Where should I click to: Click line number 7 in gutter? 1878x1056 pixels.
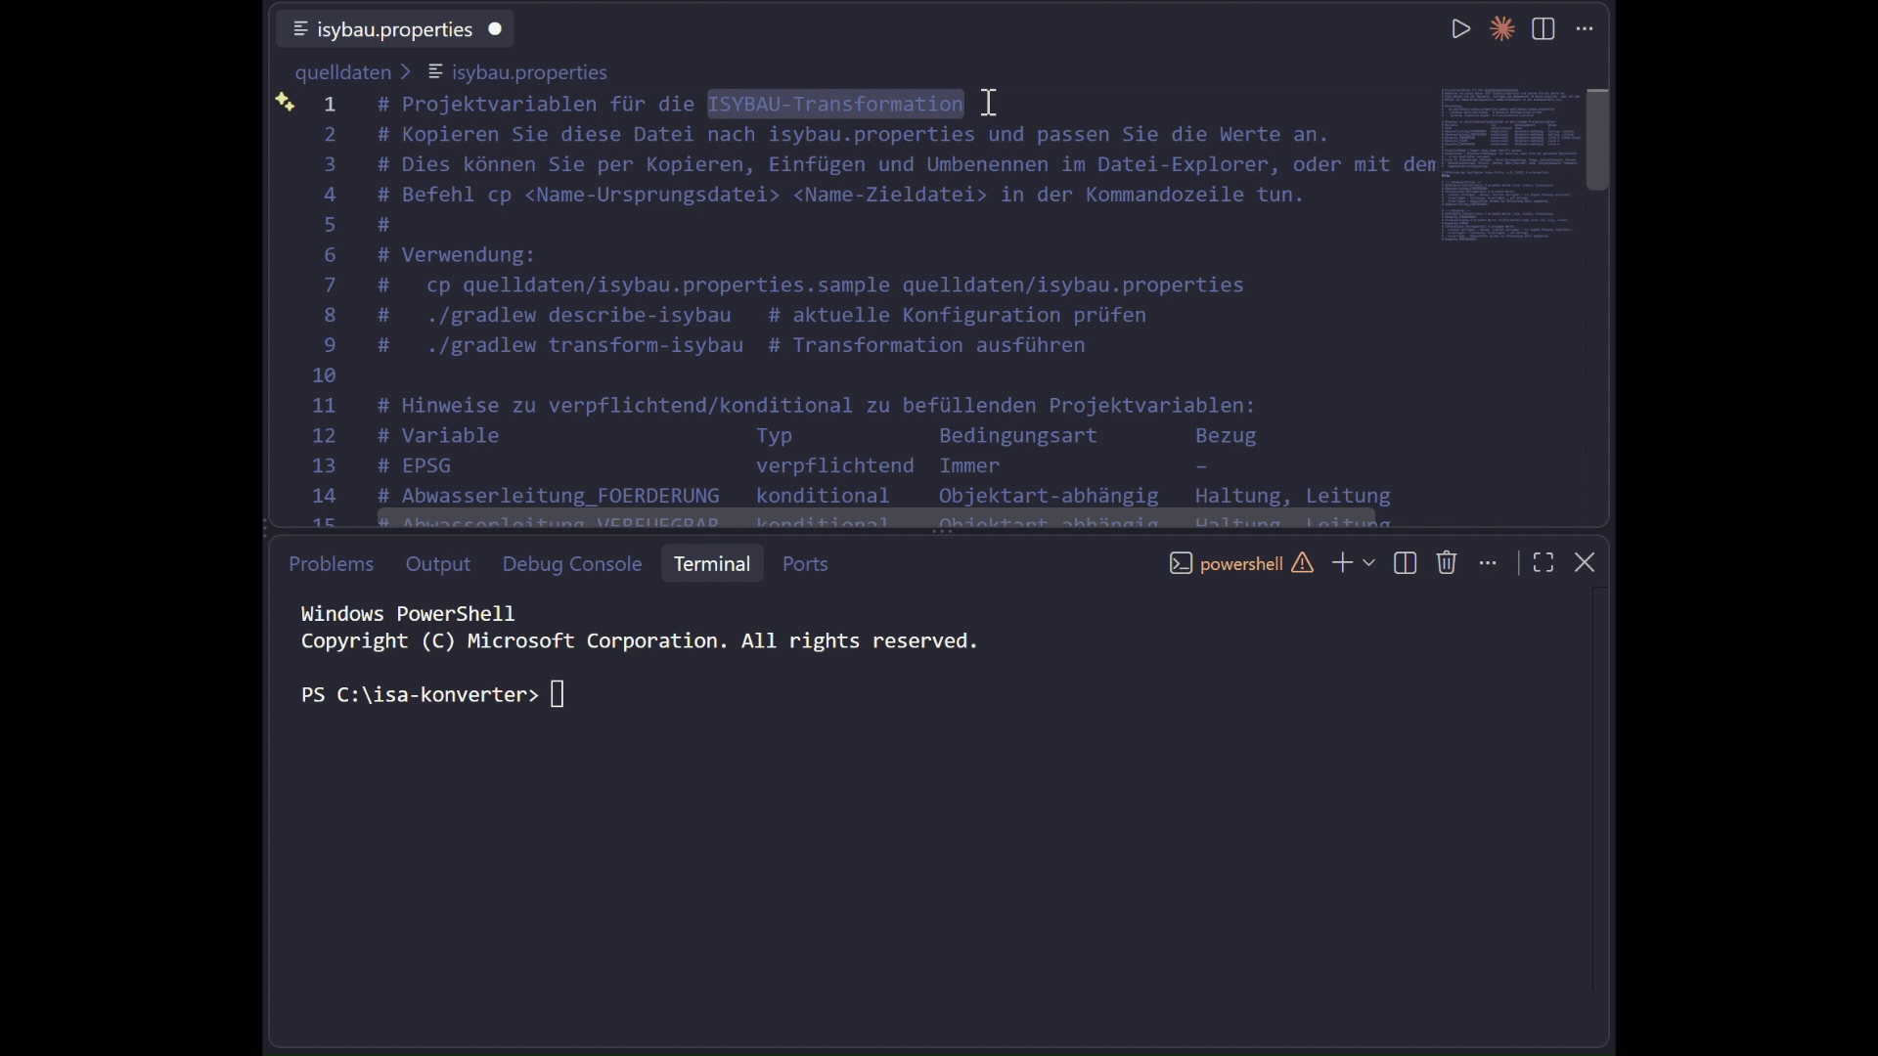pyautogui.click(x=330, y=286)
